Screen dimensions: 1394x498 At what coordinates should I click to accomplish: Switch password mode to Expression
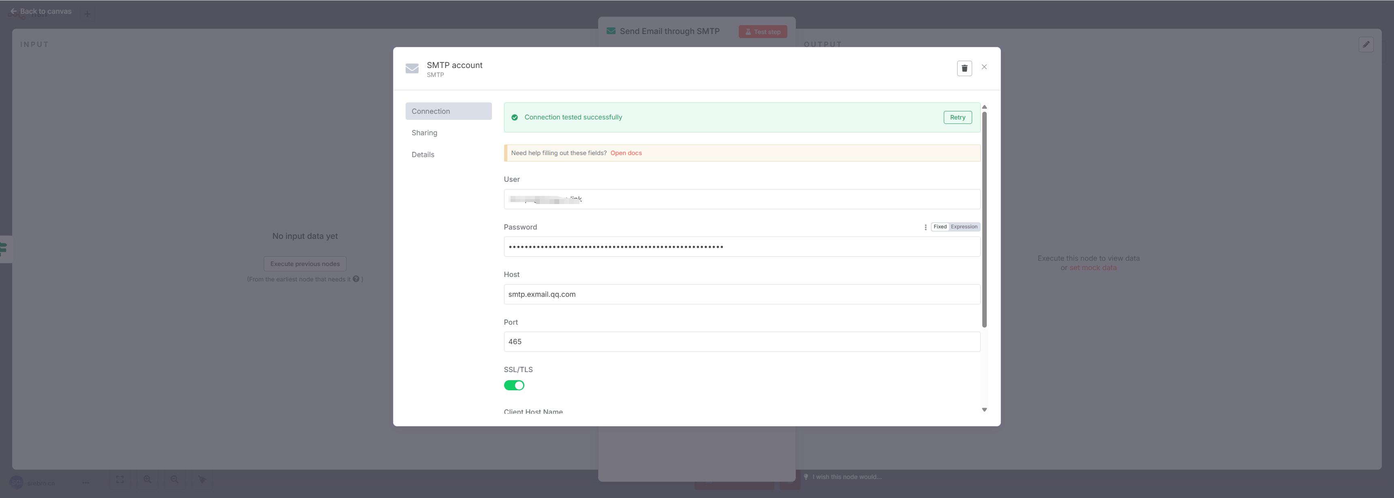[x=964, y=227]
